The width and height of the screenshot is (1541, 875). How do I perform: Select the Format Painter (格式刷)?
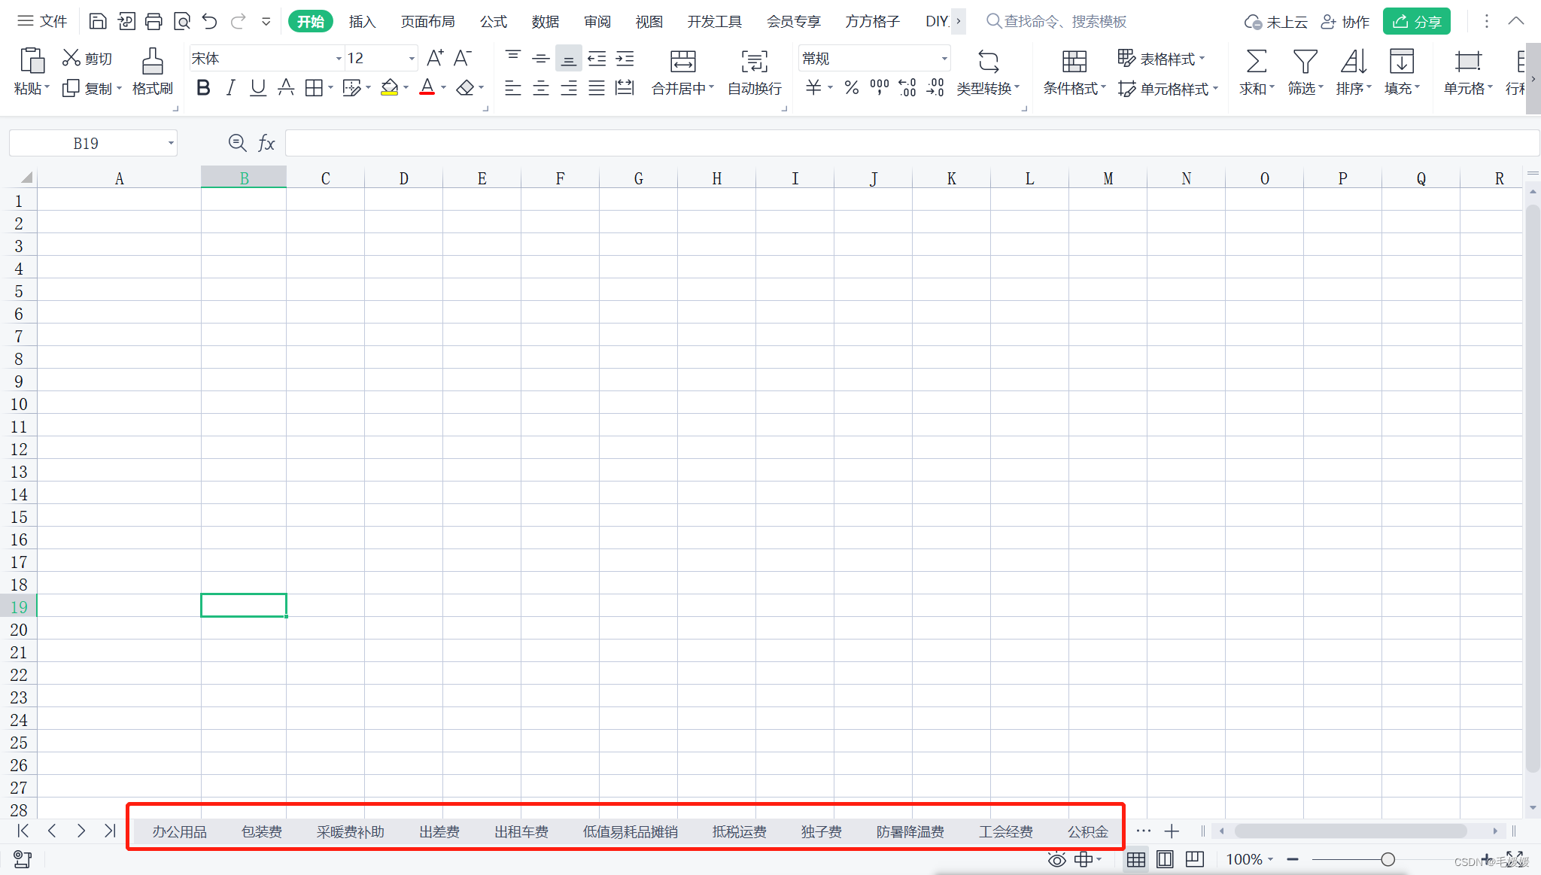[153, 72]
